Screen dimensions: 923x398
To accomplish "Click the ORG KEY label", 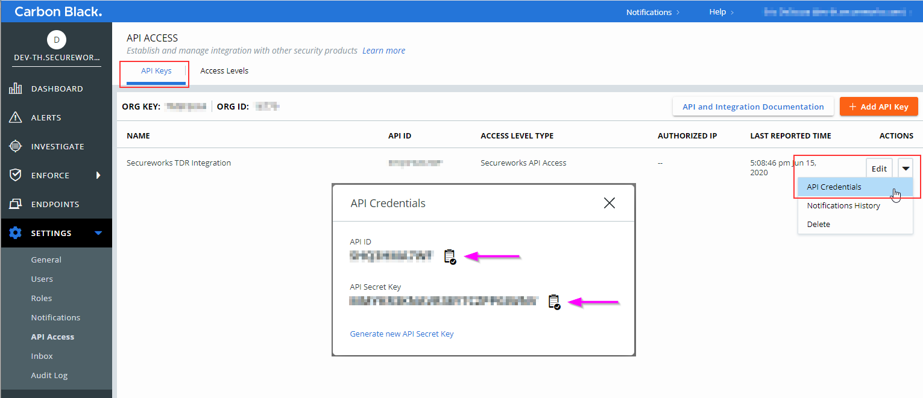I will coord(141,107).
